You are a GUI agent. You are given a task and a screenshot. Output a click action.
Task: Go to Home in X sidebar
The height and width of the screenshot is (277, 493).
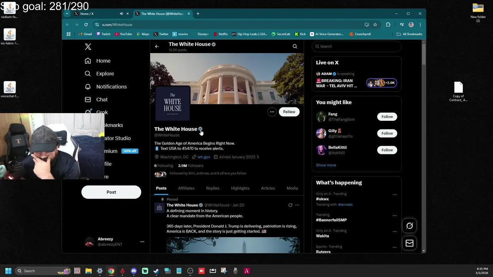pyautogui.click(x=98, y=61)
